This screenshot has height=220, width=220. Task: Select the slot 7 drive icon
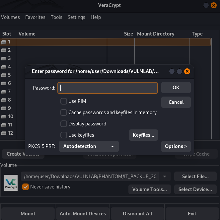point(4,92)
